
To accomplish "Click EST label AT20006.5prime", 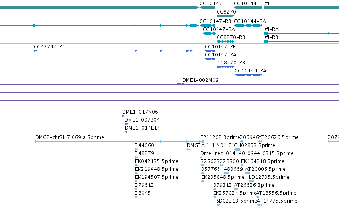I will coord(265,169).
